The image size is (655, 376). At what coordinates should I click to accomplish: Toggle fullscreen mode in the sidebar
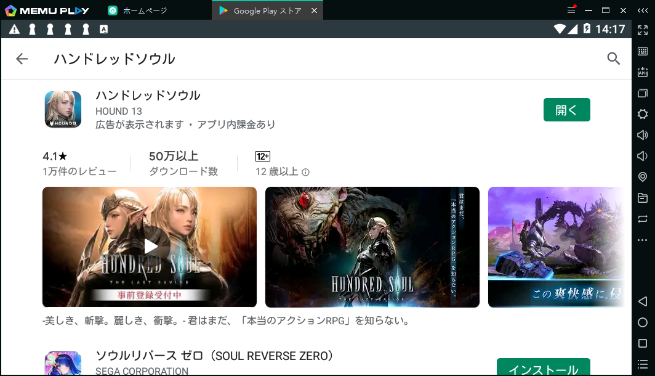pos(643,30)
